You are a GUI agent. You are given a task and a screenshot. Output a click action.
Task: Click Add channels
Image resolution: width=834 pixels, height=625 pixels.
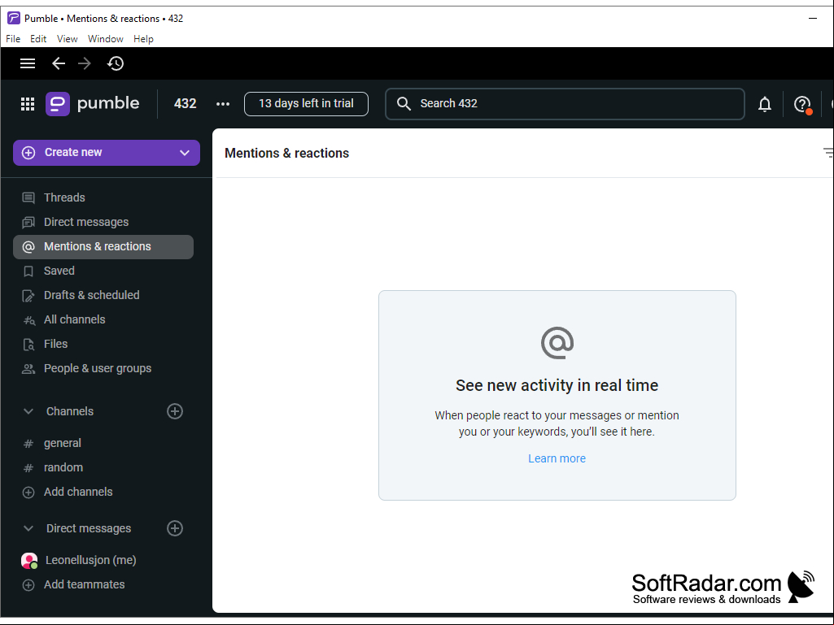(103, 493)
